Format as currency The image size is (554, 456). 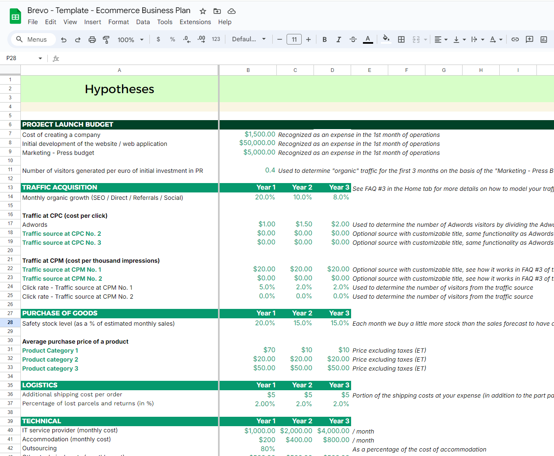(158, 39)
